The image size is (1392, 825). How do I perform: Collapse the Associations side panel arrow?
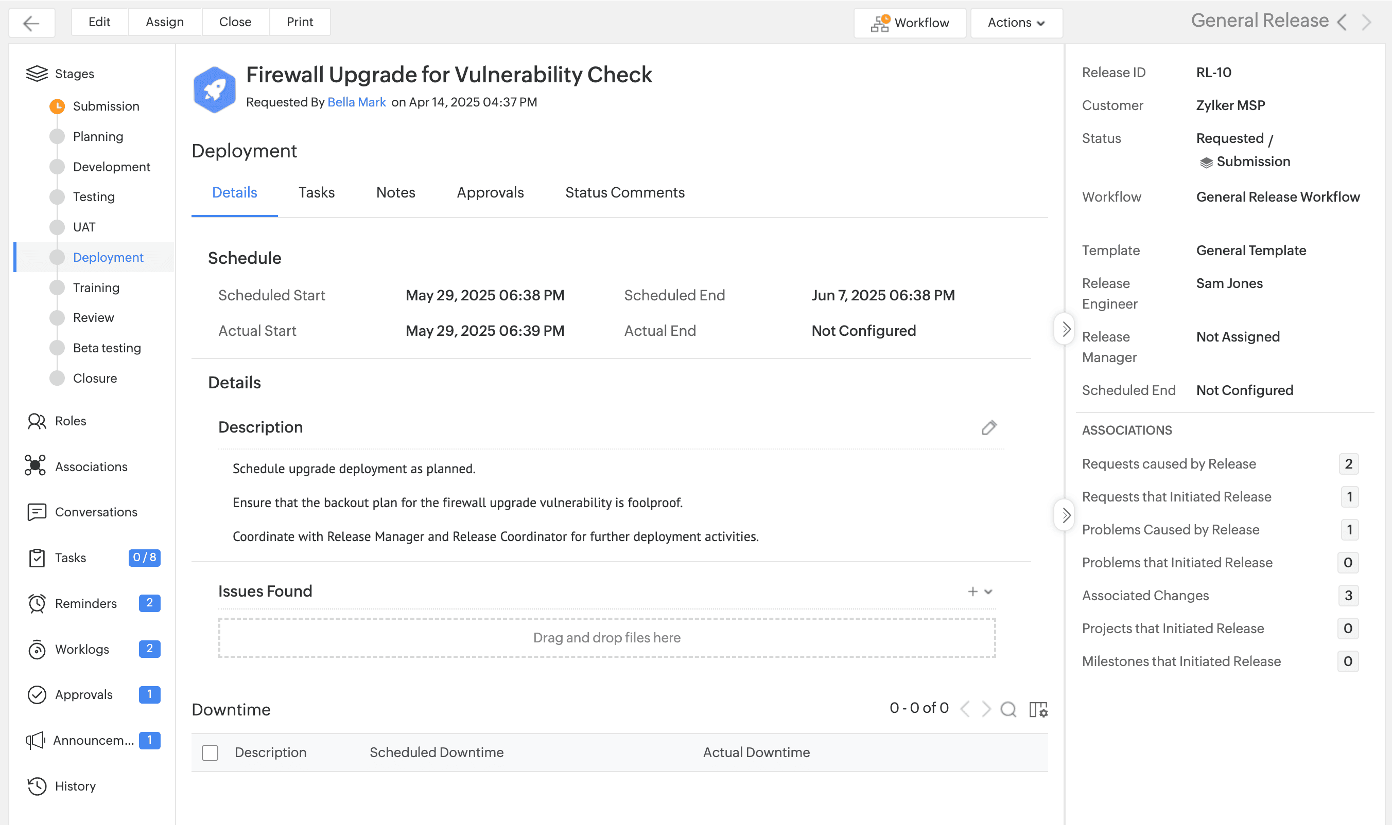1065,515
